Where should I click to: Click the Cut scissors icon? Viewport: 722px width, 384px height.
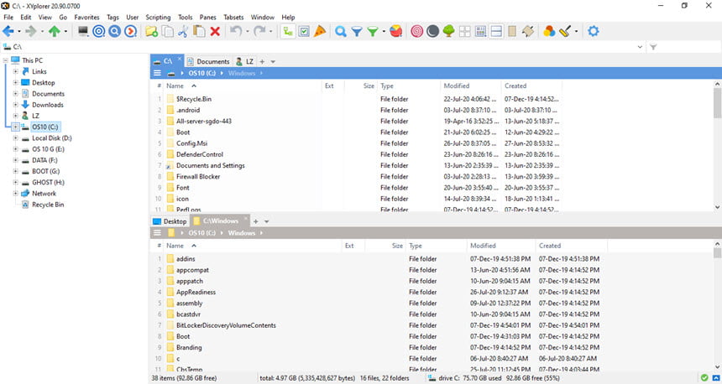[x=183, y=31]
